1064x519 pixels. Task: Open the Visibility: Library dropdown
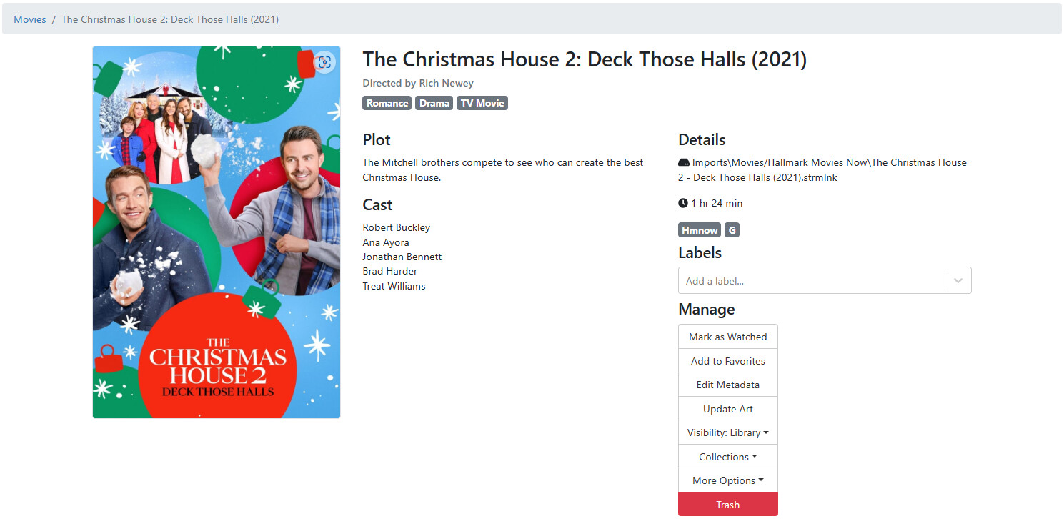click(x=727, y=432)
